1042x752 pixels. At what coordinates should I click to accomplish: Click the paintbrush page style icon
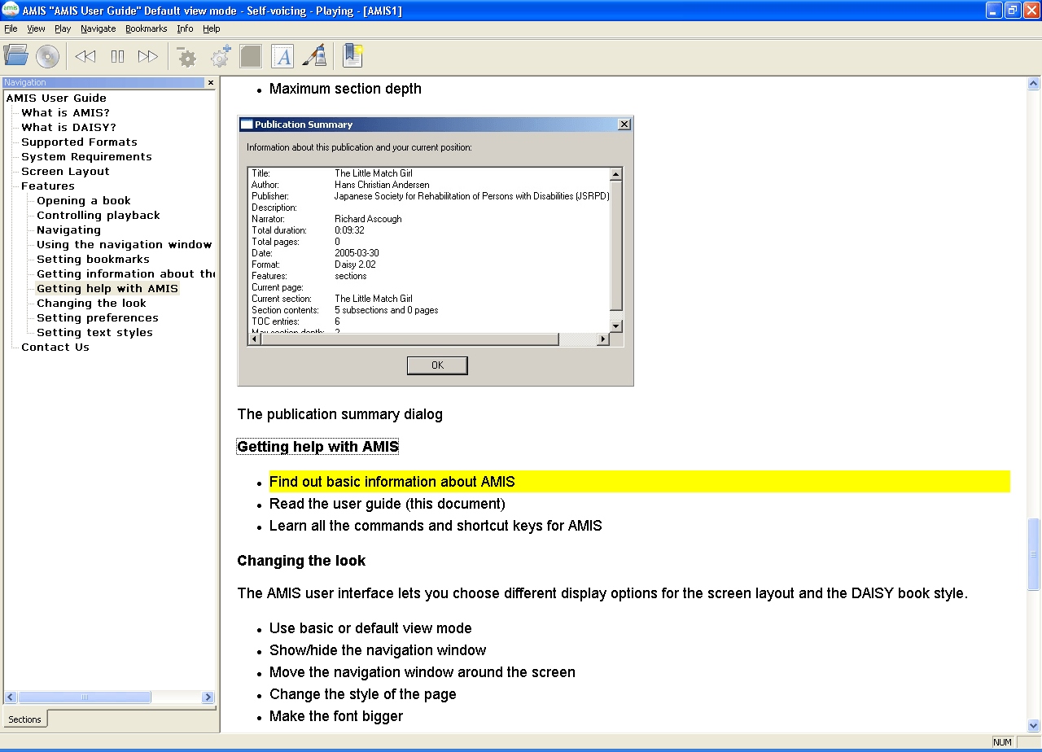click(x=315, y=56)
